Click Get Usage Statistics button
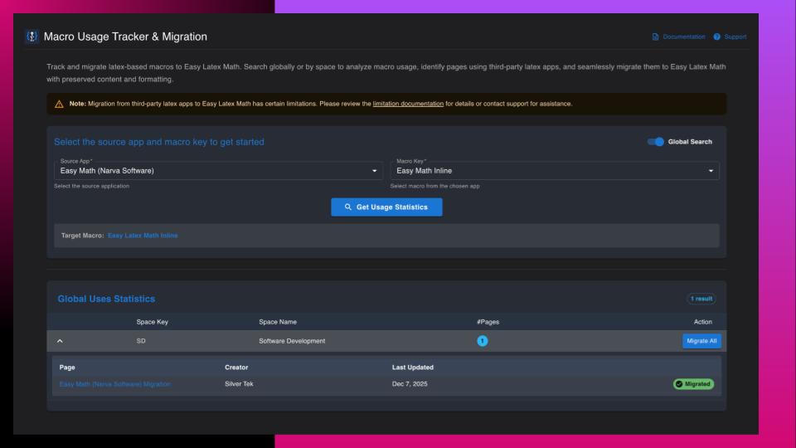 point(386,207)
